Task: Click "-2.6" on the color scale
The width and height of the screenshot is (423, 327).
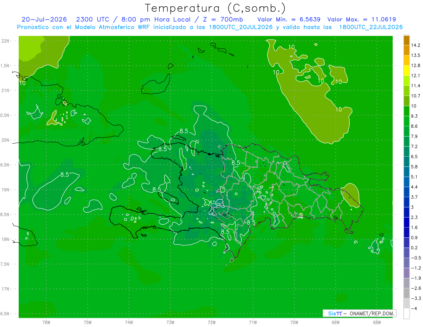Action: point(416,288)
